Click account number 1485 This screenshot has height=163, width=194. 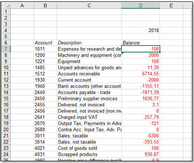tap(45, 68)
